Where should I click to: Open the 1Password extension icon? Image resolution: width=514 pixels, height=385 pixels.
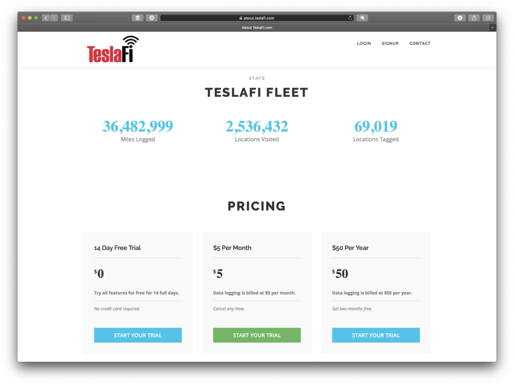pyautogui.click(x=152, y=18)
